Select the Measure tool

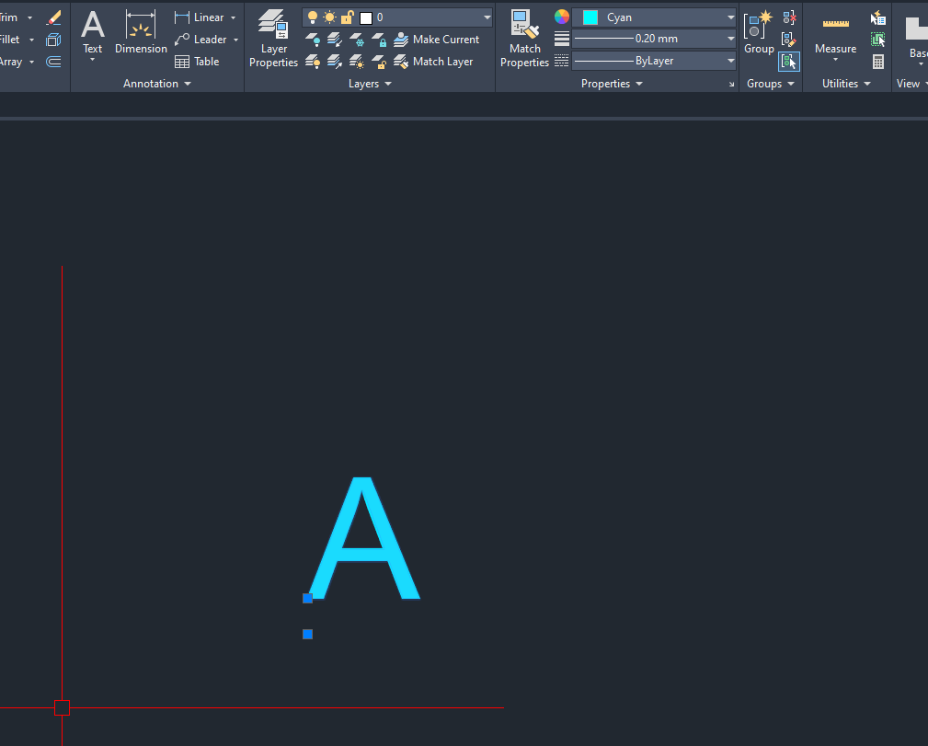click(835, 37)
